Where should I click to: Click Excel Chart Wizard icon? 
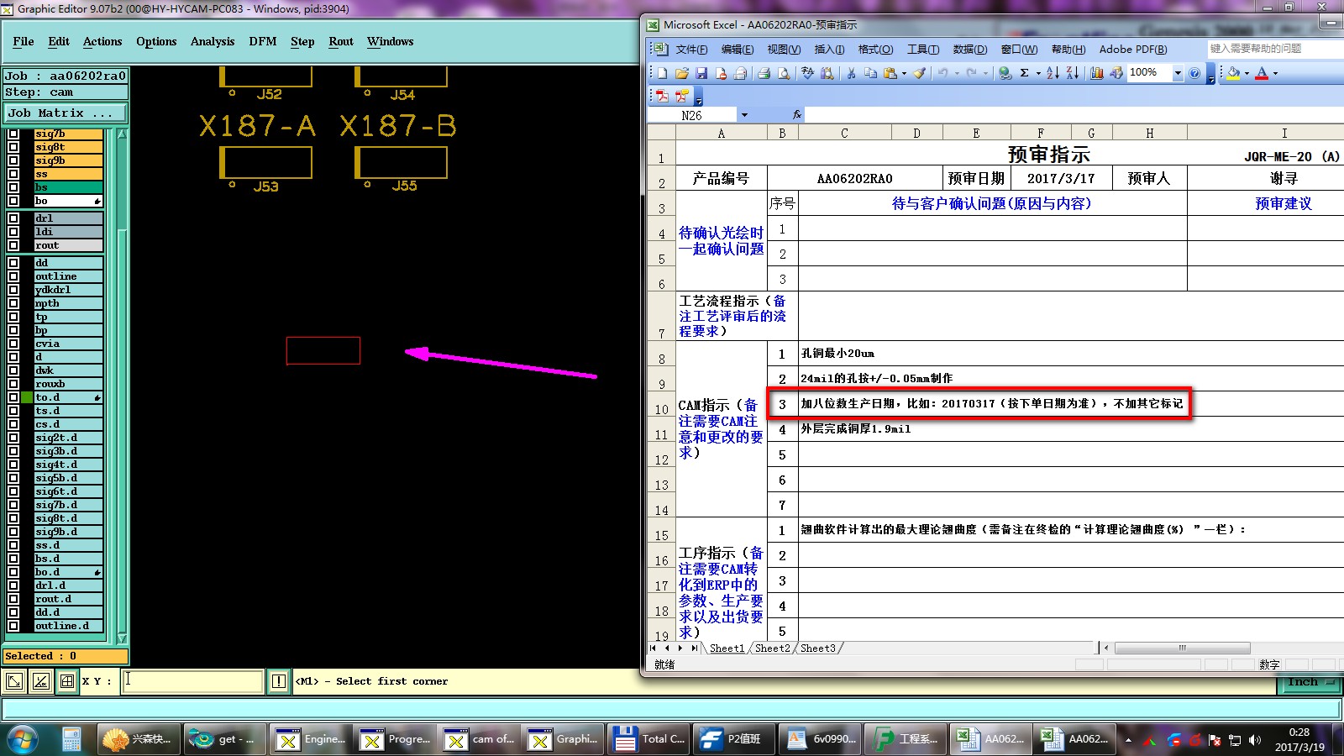(x=1097, y=73)
